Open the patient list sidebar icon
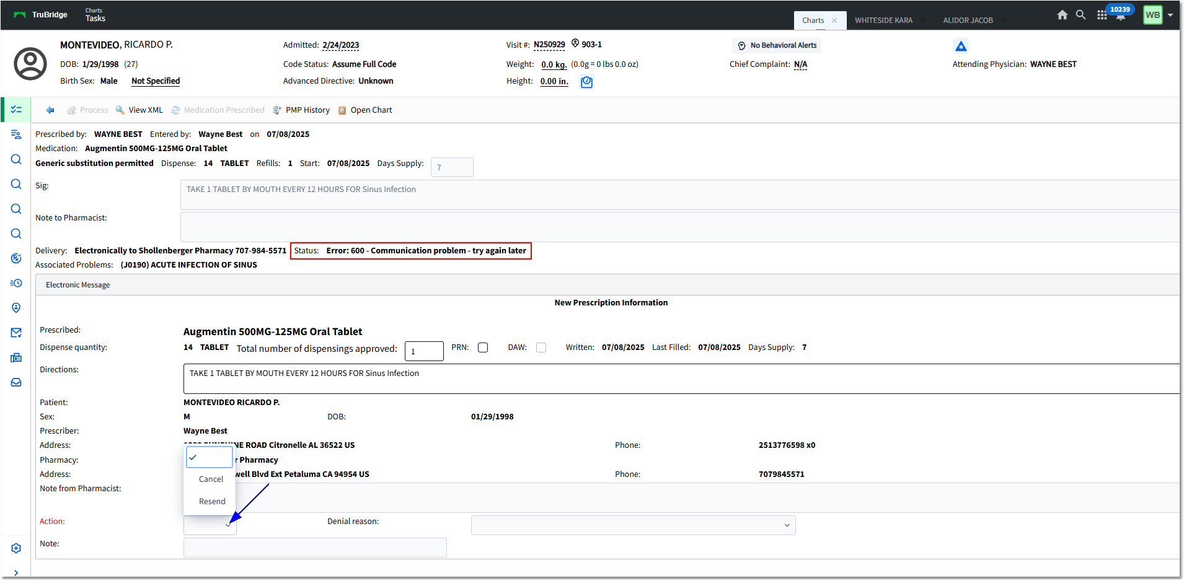Viewport: 1184px width, 581px height. (16, 134)
